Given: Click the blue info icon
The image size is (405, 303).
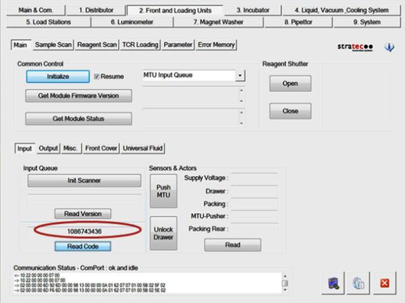Looking at the screenshot, I should point(389,47).
